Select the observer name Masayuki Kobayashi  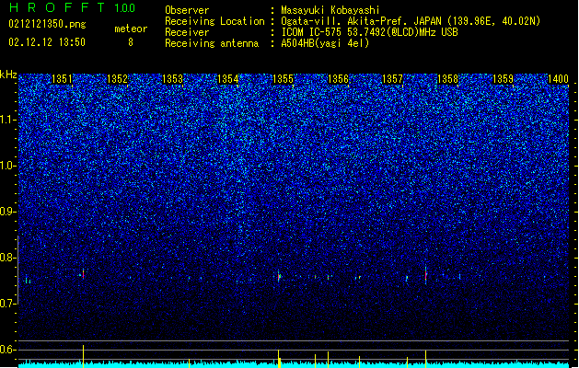point(330,10)
